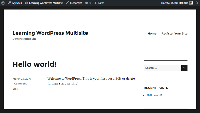This screenshot has width=200, height=113.
Task: Click the Customize admin bar item
Action: [74, 3]
